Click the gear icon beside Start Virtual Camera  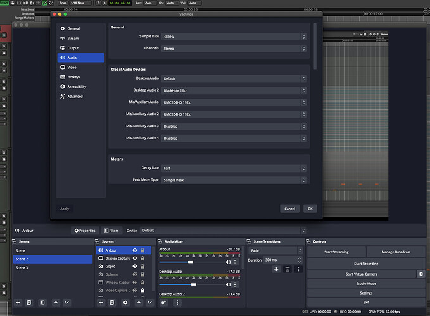pyautogui.click(x=421, y=274)
